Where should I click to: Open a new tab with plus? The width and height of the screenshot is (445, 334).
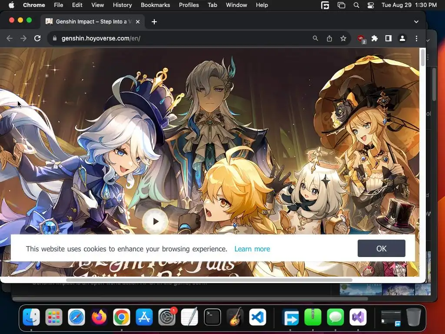coord(154,22)
